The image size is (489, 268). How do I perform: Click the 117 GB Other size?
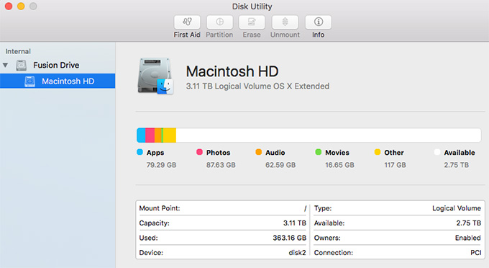(x=395, y=165)
